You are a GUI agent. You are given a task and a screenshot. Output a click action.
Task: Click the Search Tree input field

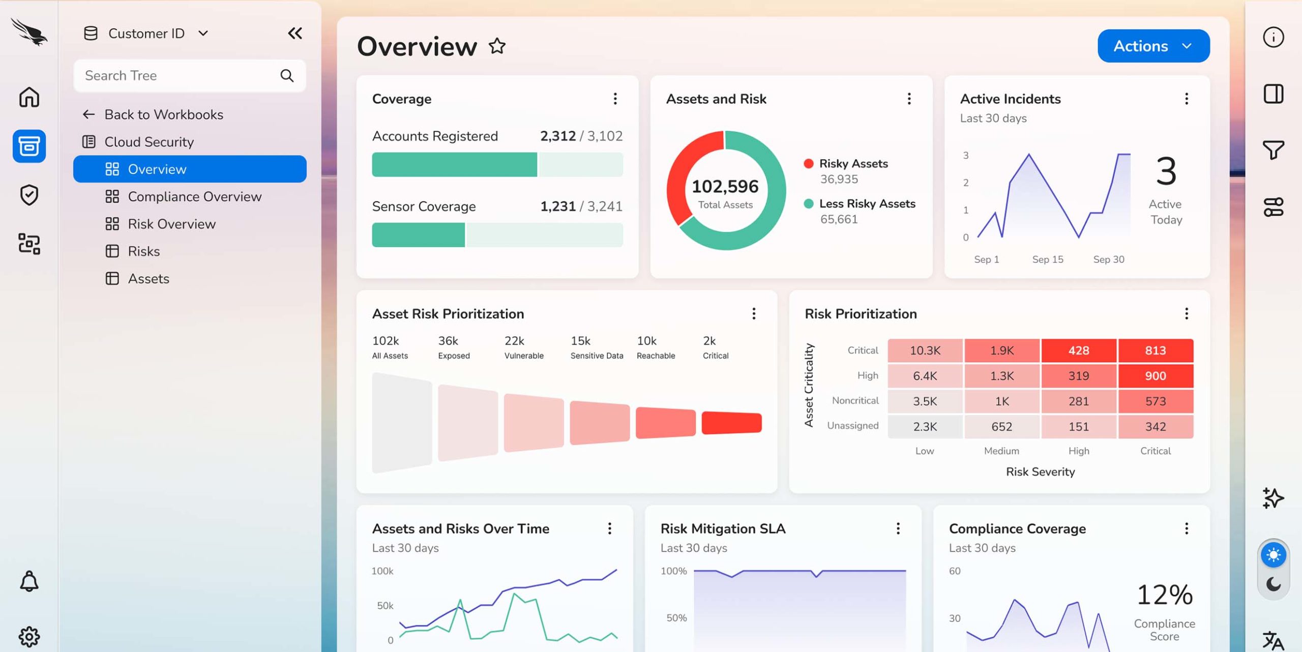[190, 76]
